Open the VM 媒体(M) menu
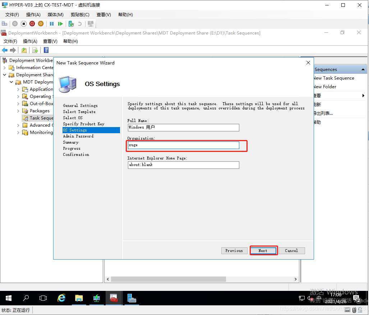 click(x=56, y=15)
